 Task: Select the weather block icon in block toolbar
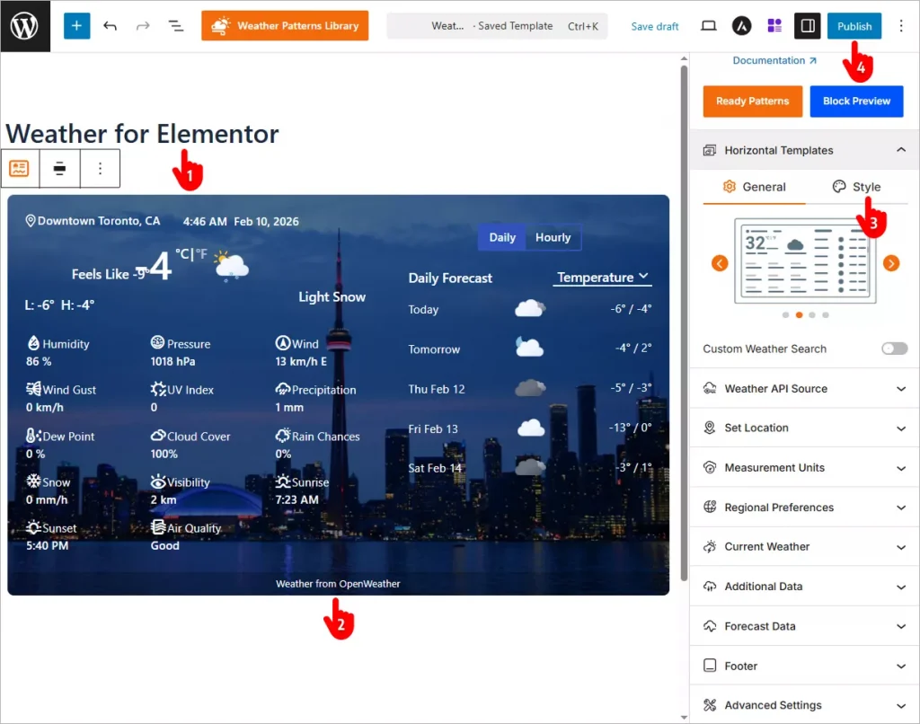(x=20, y=168)
